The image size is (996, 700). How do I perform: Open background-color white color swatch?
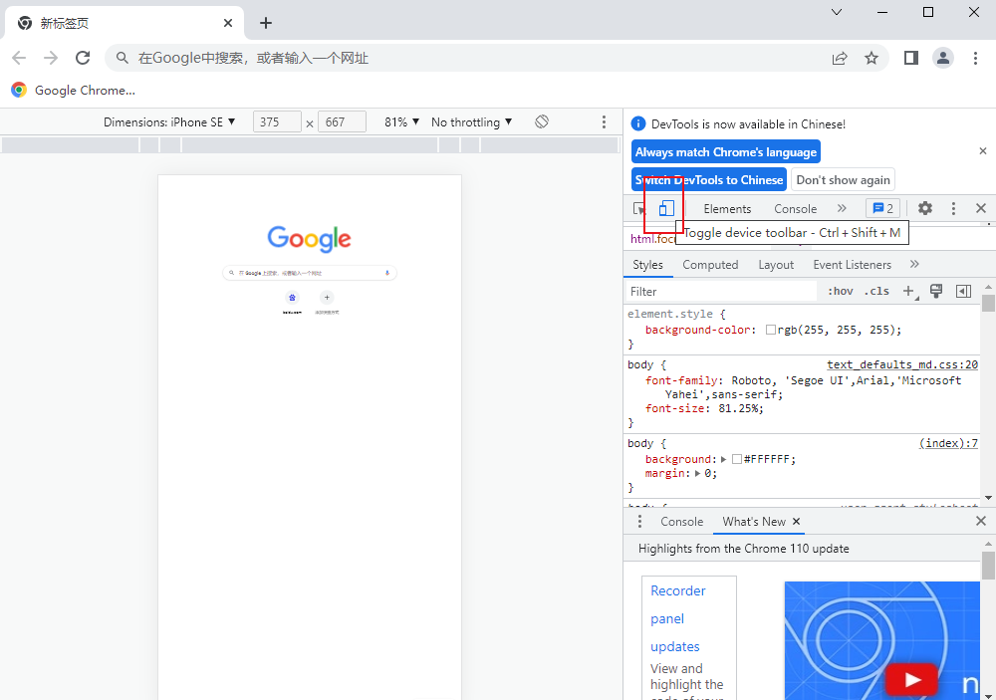(771, 330)
